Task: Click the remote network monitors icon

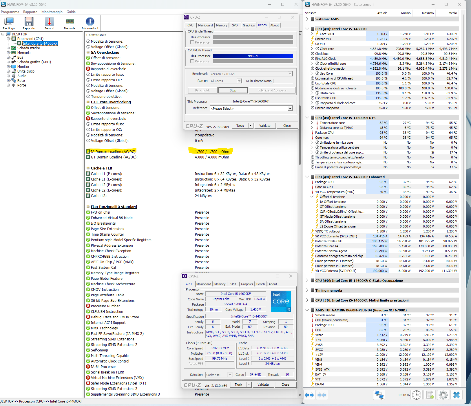Action: tap(379, 395)
